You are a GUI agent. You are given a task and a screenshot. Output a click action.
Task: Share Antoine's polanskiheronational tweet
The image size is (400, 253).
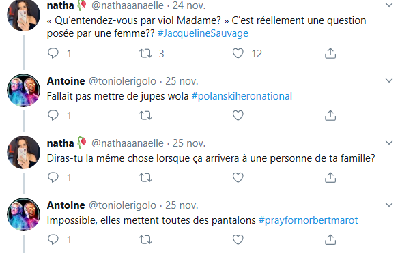(x=330, y=115)
